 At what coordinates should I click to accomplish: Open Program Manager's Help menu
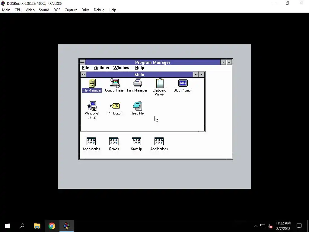pyautogui.click(x=139, y=68)
